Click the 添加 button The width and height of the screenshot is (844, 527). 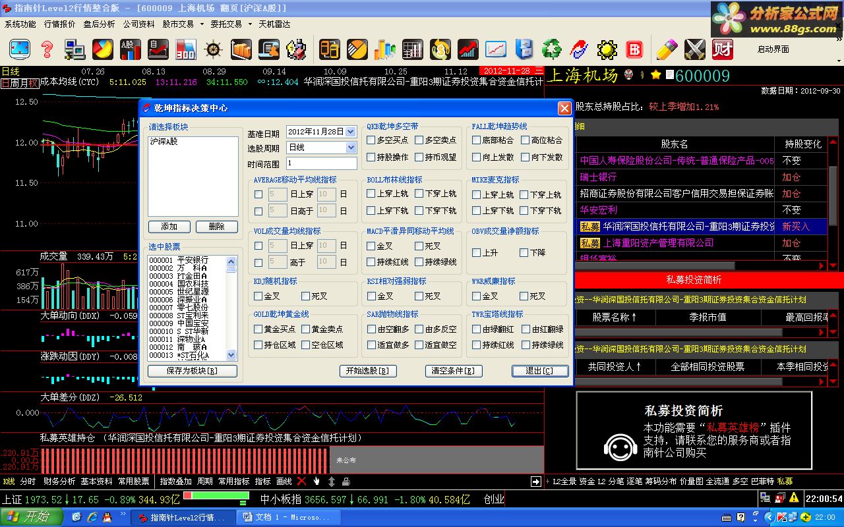click(x=169, y=227)
